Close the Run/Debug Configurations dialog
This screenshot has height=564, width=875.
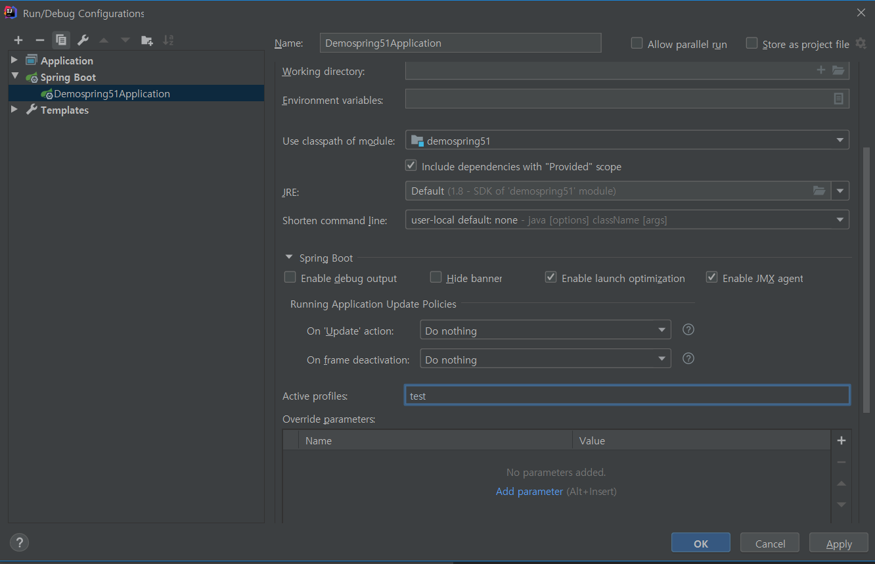pyautogui.click(x=861, y=12)
